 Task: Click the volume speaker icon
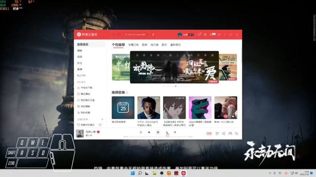click(224, 133)
